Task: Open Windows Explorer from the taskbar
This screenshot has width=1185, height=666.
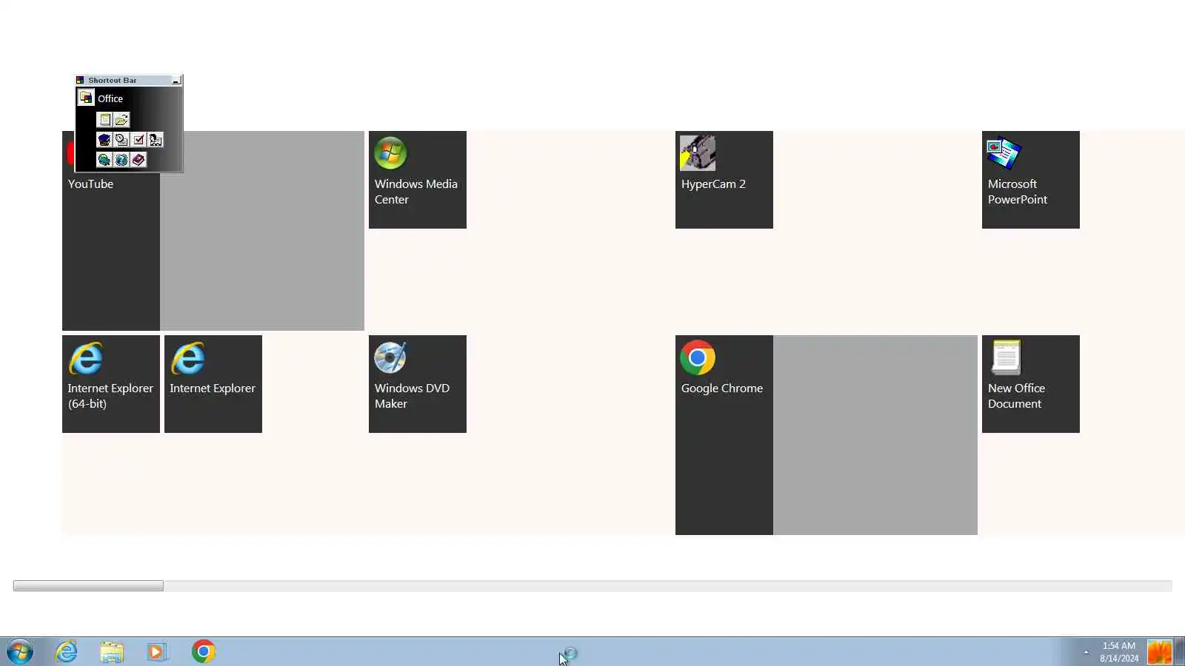Action: pyautogui.click(x=112, y=652)
